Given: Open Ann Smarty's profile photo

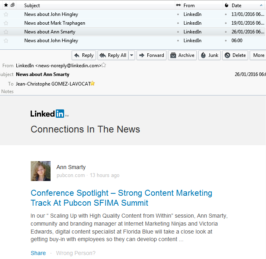Looking at the screenshot, I should [41, 171].
